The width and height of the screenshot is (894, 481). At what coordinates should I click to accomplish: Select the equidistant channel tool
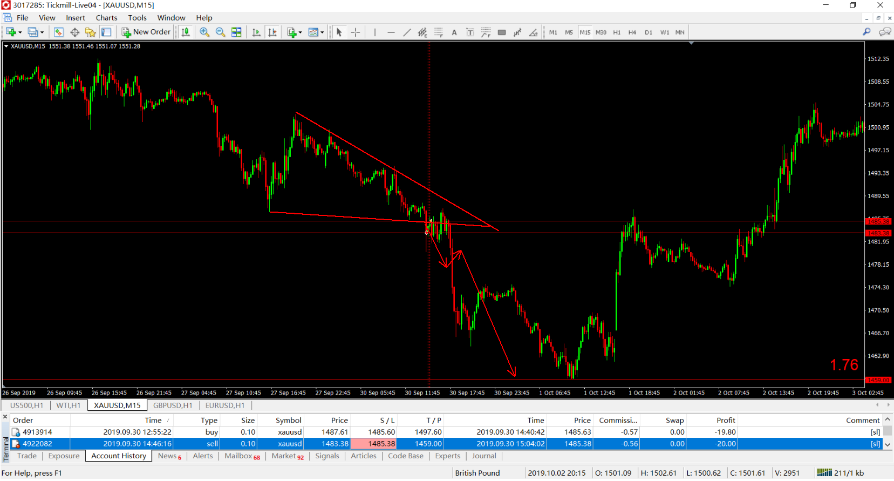tap(422, 32)
